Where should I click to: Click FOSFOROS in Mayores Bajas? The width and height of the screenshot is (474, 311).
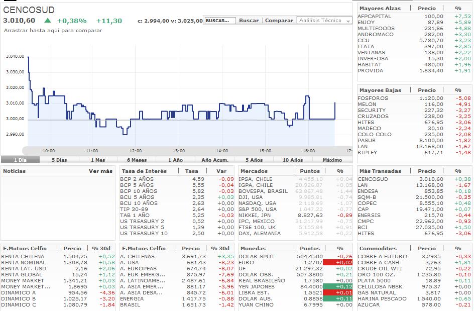(x=373, y=98)
